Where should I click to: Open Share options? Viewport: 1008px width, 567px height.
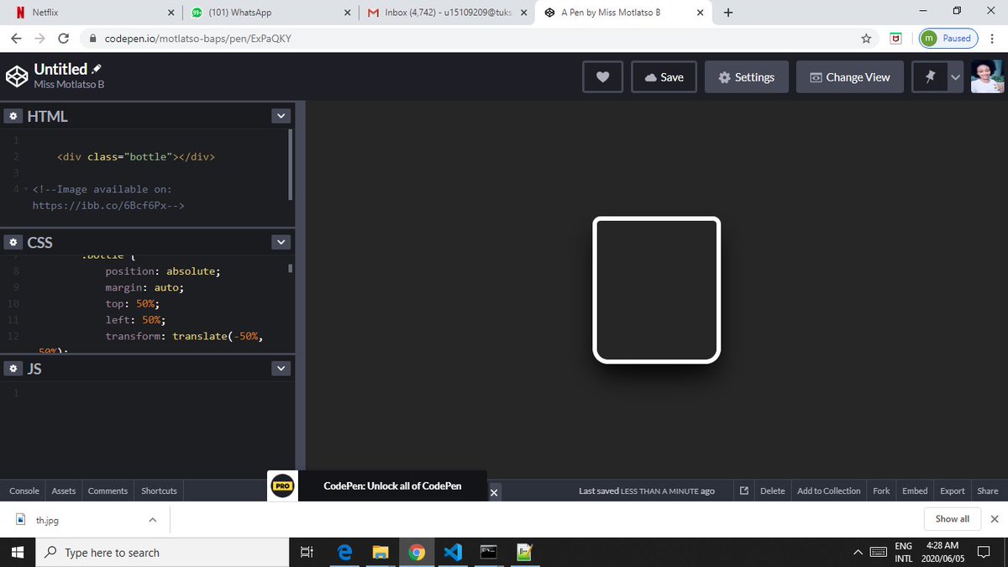pyautogui.click(x=988, y=491)
